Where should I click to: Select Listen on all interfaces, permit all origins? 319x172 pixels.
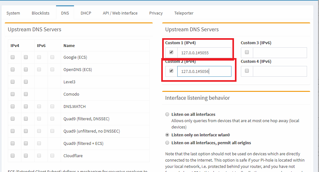click(167, 143)
